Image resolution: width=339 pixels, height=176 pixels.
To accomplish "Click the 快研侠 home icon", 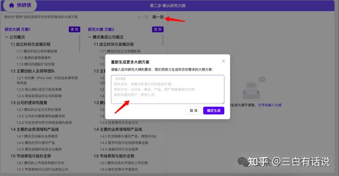I will pyautogui.click(x=12, y=5).
